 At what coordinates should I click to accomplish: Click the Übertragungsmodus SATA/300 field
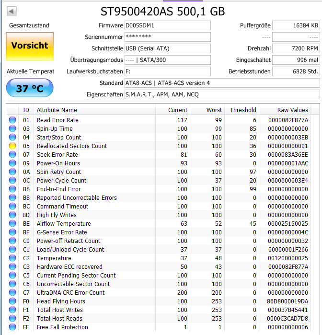168,60
